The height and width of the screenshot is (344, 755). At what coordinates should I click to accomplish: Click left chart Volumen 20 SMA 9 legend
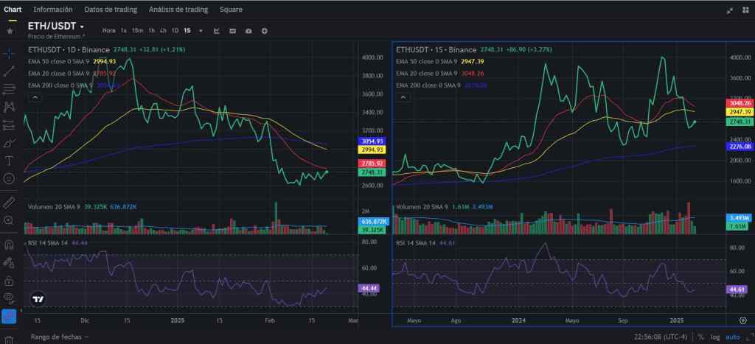click(83, 207)
